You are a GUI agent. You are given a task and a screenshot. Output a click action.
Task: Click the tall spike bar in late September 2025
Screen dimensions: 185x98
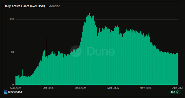46,61
